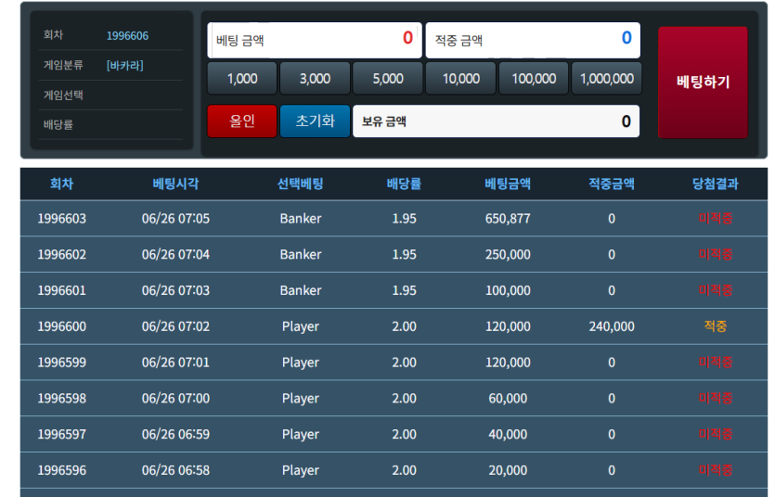Viewport: 775px width, 497px height.
Task: Click the 선택베팅 column header
Action: pos(300,184)
